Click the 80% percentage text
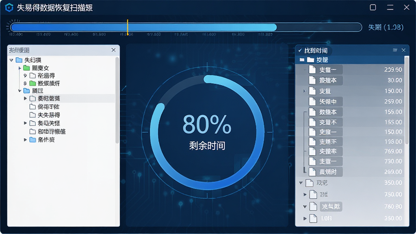Image resolution: width=416 pixels, height=234 pixels. 207,124
